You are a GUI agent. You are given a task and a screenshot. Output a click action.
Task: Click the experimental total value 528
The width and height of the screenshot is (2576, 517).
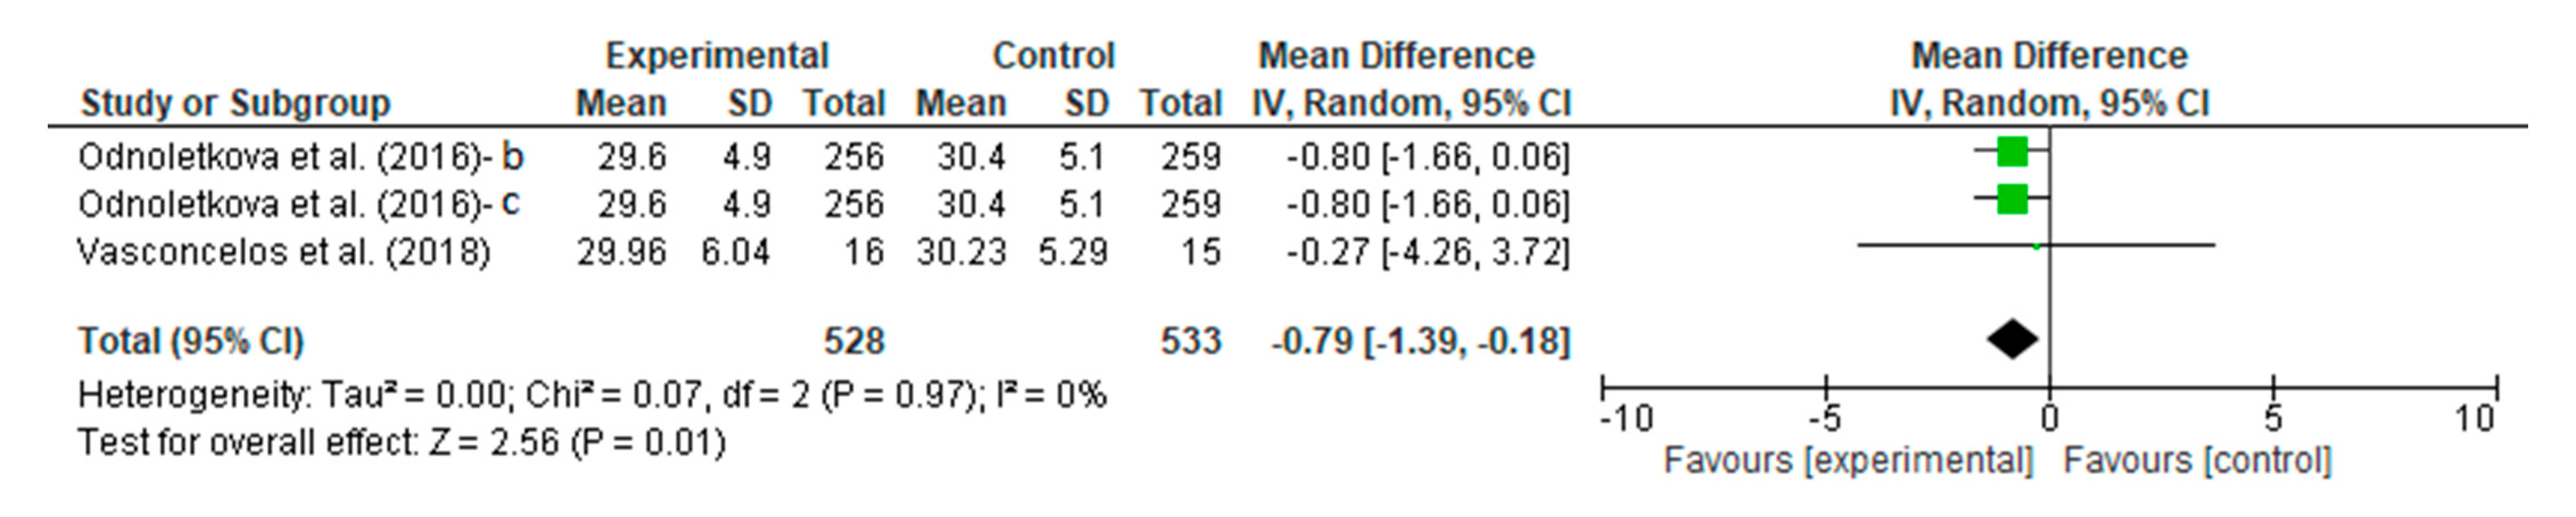854,341
